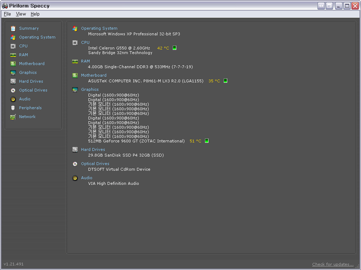Click the 42 °C CPU temperature value

click(163, 48)
